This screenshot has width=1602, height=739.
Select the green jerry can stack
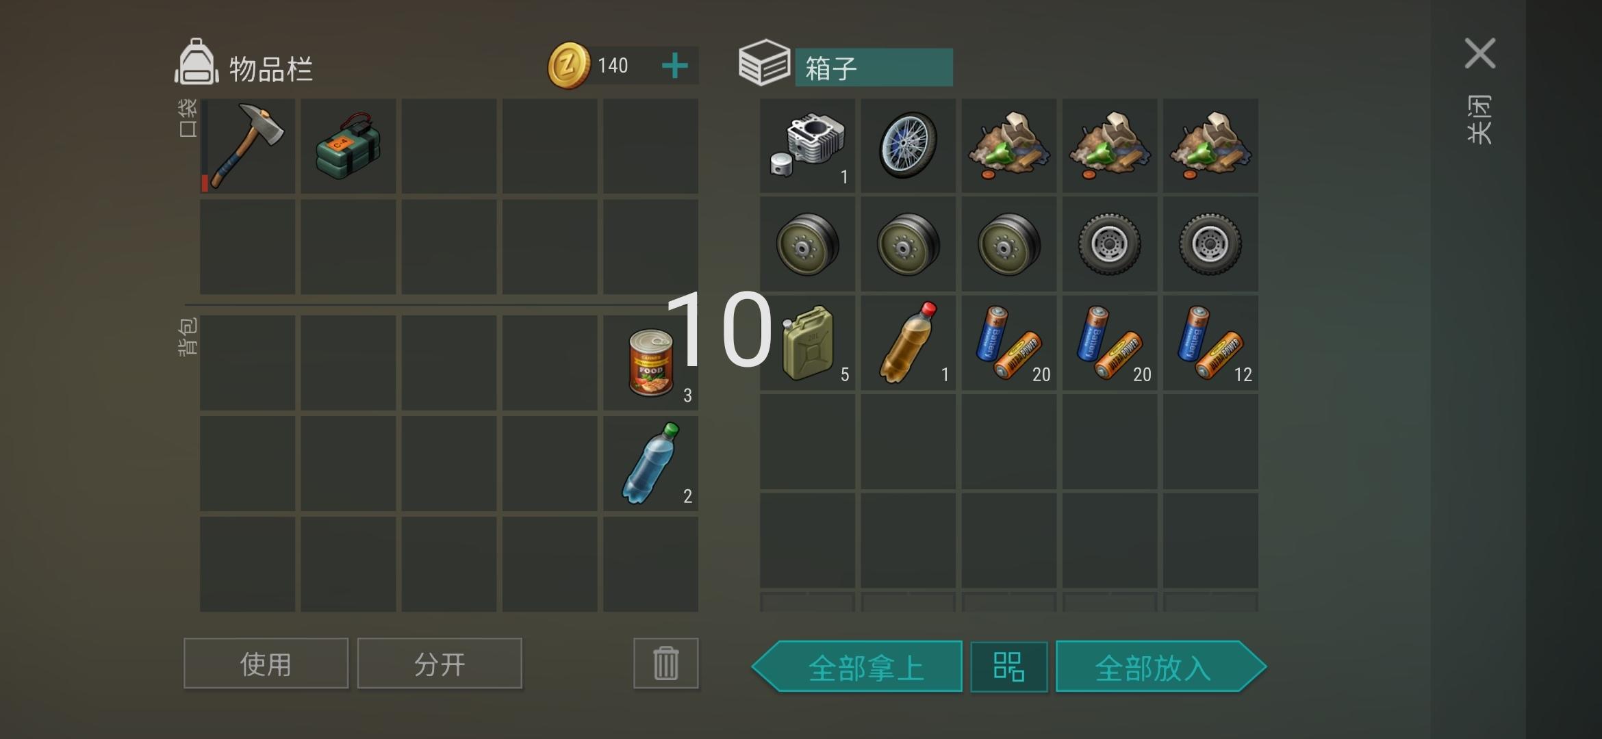coord(807,343)
